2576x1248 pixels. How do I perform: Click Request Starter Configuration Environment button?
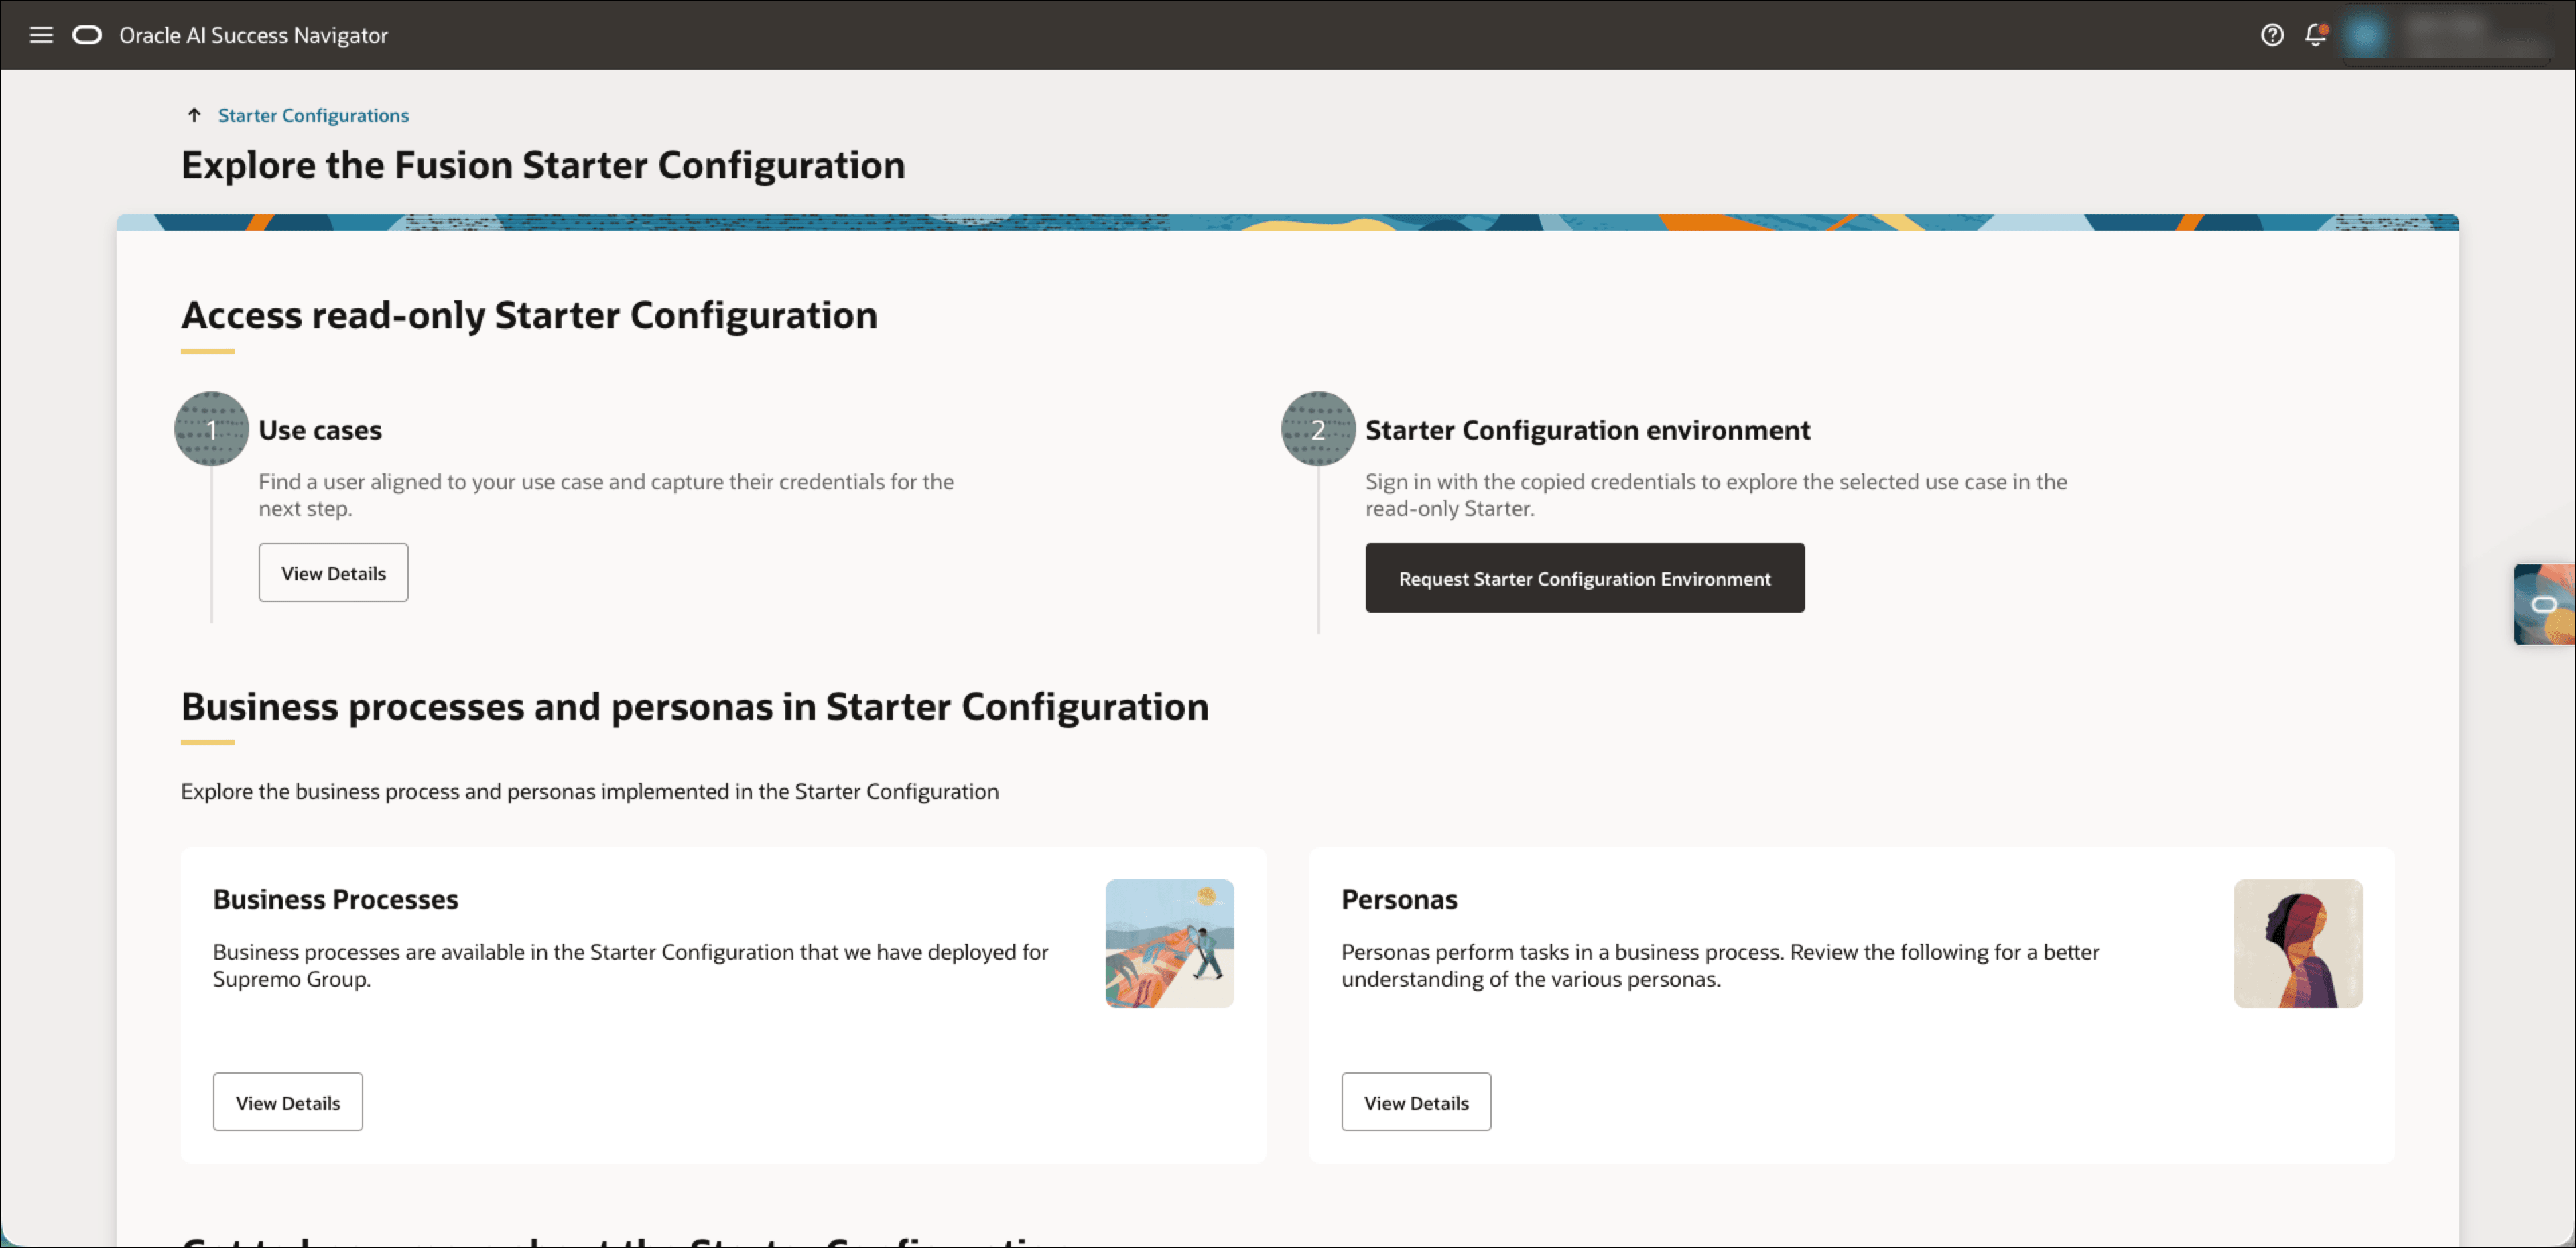tap(1585, 578)
